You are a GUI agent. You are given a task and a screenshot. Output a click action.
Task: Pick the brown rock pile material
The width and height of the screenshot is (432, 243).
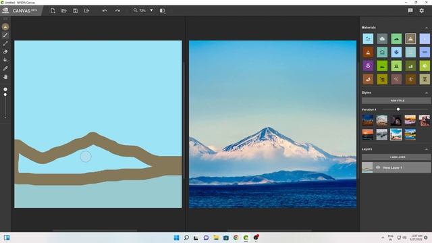click(368, 80)
